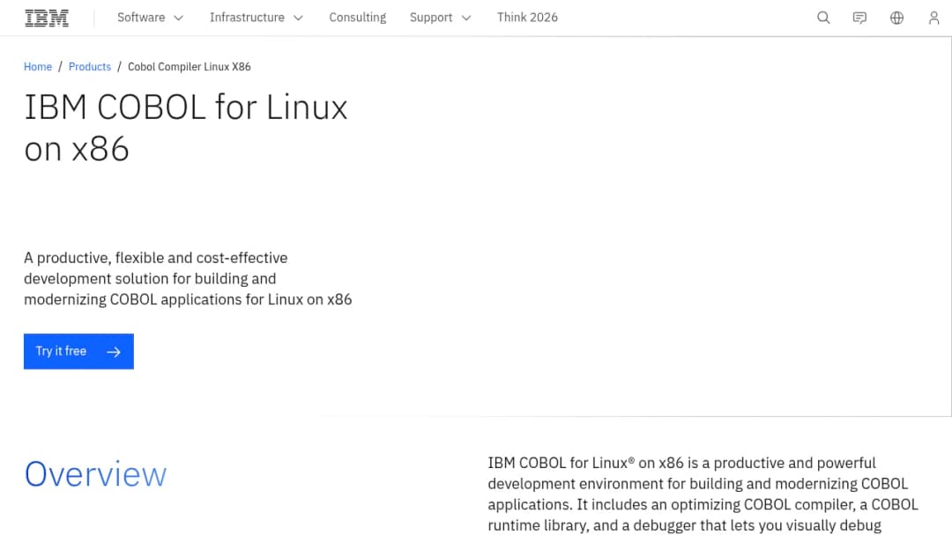
Task: Expand the Infrastructure menu chevron
Action: click(298, 18)
